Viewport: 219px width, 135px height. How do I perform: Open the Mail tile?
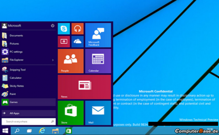(98, 113)
